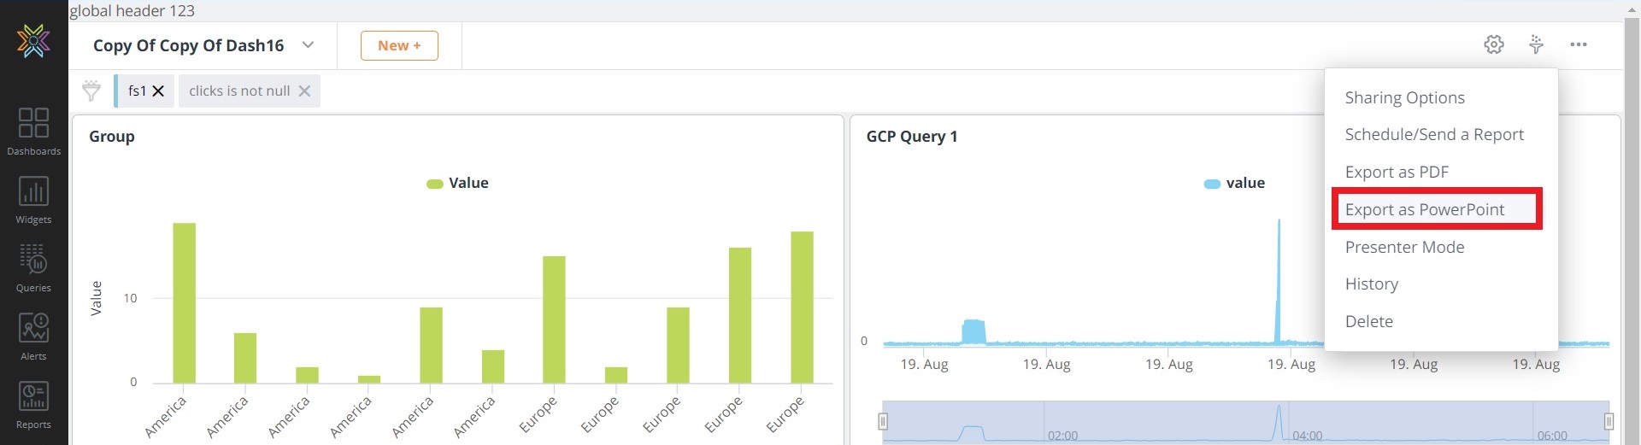Choose Export as PDF from menu

point(1396,172)
